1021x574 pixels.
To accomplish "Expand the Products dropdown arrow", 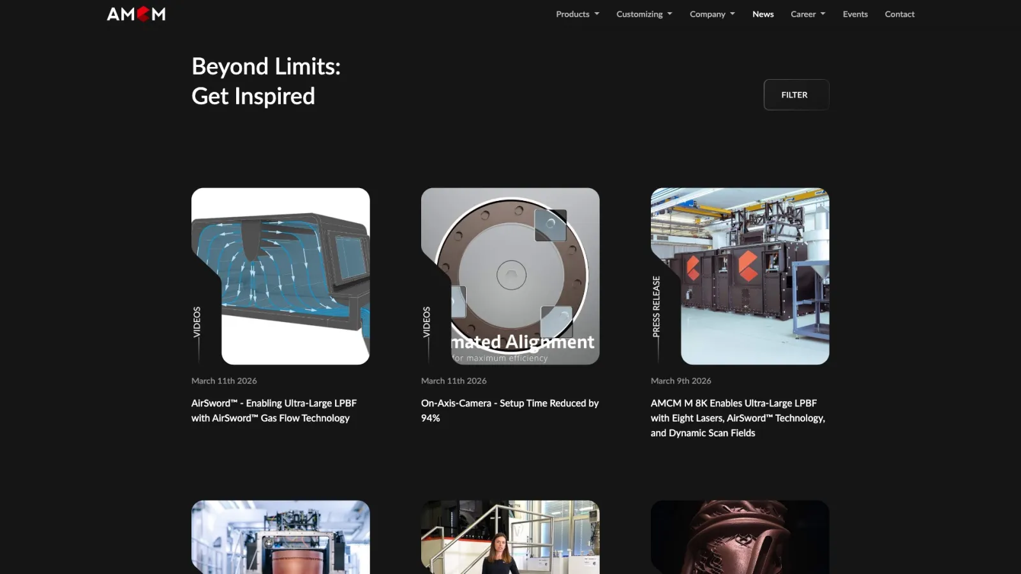I will [x=597, y=14].
